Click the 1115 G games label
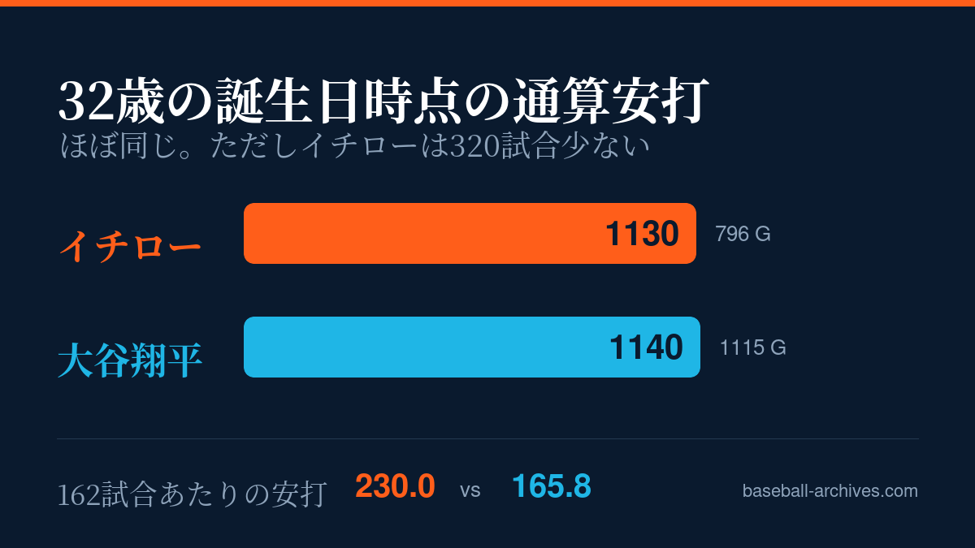Image resolution: width=975 pixels, height=548 pixels. coord(752,347)
